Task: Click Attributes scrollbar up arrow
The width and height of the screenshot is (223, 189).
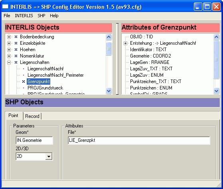Action: tap(216, 37)
